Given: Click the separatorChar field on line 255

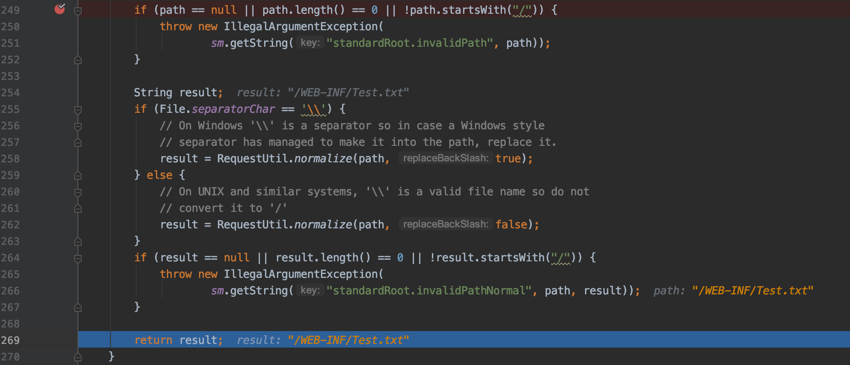Looking at the screenshot, I should (233, 109).
